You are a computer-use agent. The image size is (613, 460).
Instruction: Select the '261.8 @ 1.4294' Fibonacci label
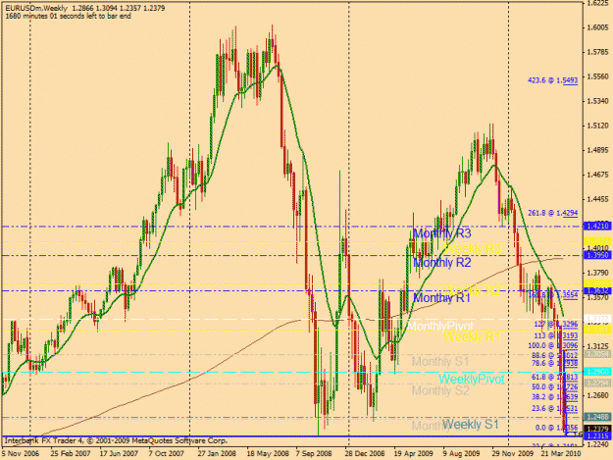(552, 213)
